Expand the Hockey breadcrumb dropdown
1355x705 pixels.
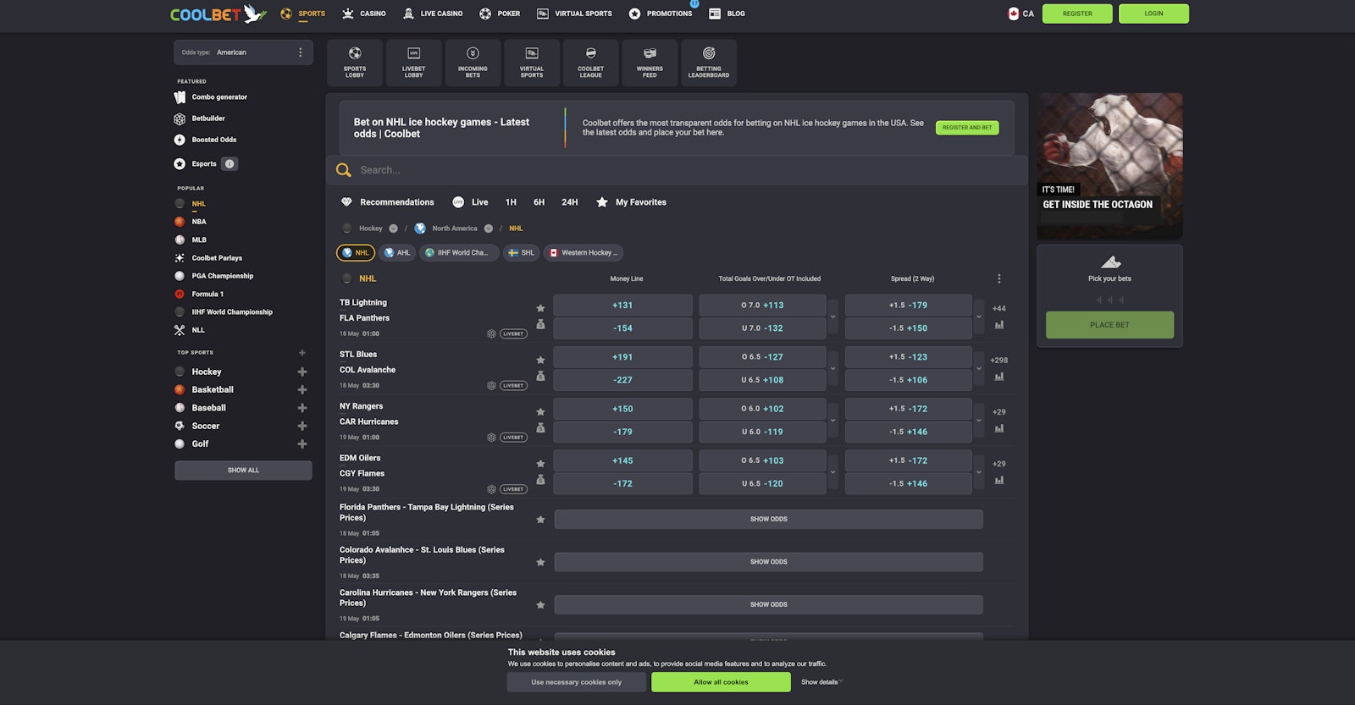[393, 229]
